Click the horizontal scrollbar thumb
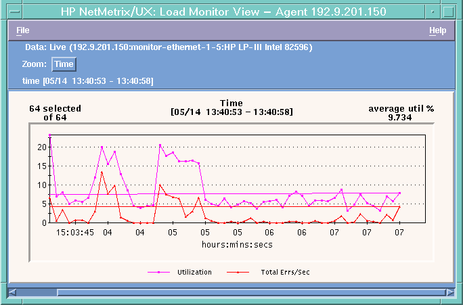Viewport: 463px width, 305px height. coord(252,292)
